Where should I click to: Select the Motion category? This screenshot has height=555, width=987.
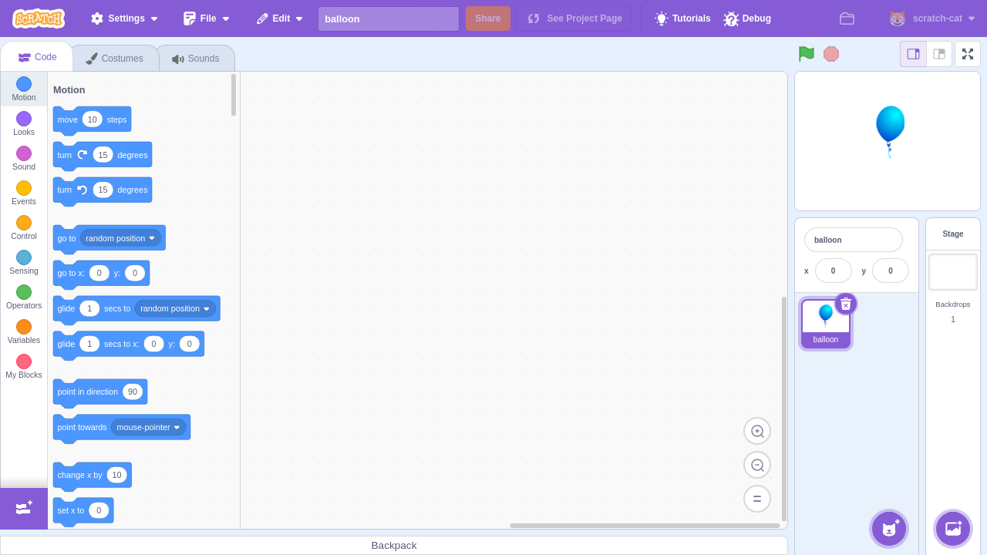(24, 89)
